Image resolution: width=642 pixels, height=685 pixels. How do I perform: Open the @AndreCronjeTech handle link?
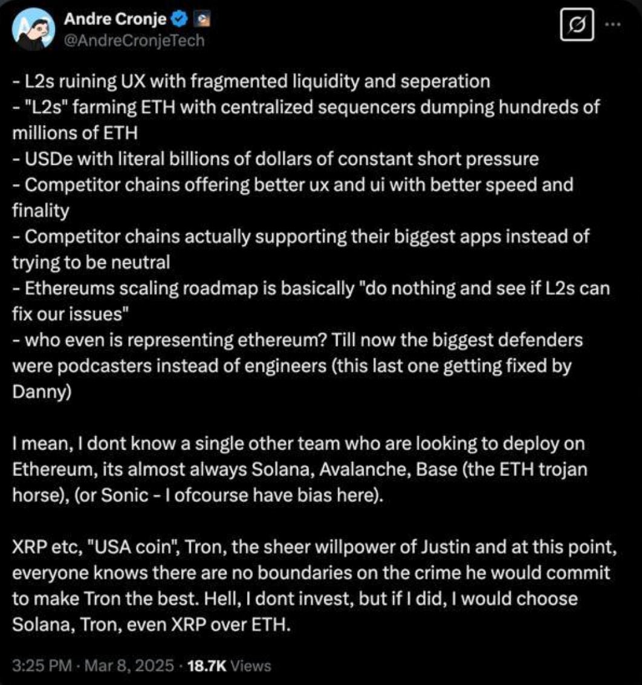pyautogui.click(x=134, y=40)
